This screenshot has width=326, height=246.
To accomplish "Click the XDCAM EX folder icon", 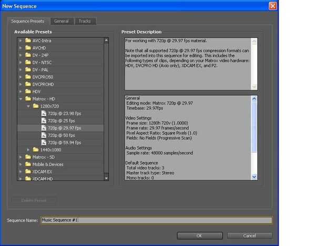I will [x=28, y=171].
